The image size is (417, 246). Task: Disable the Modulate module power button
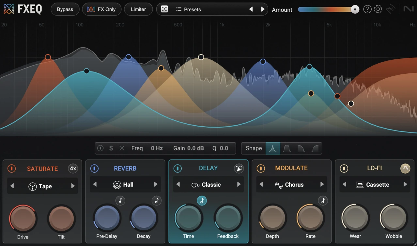[x=260, y=168]
